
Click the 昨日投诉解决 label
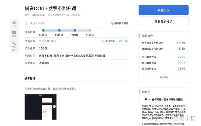click(149, 69)
